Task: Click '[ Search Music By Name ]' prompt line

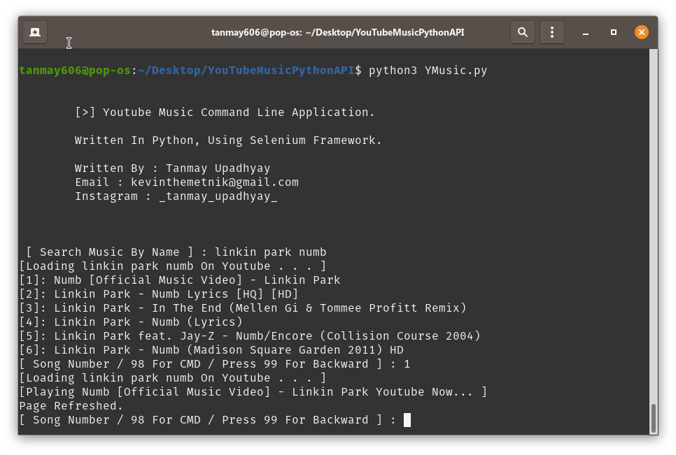Action: (x=176, y=252)
